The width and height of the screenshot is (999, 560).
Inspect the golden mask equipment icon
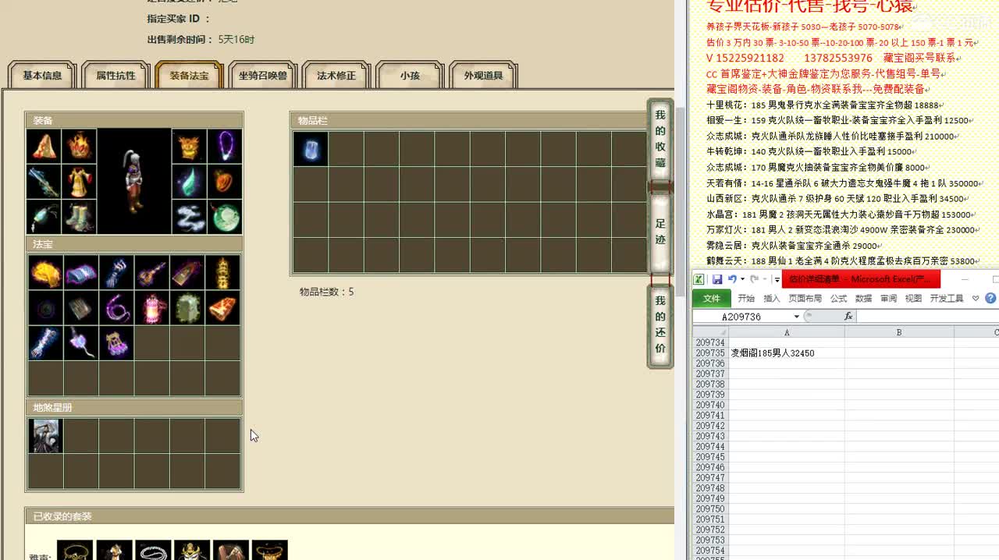coord(189,146)
